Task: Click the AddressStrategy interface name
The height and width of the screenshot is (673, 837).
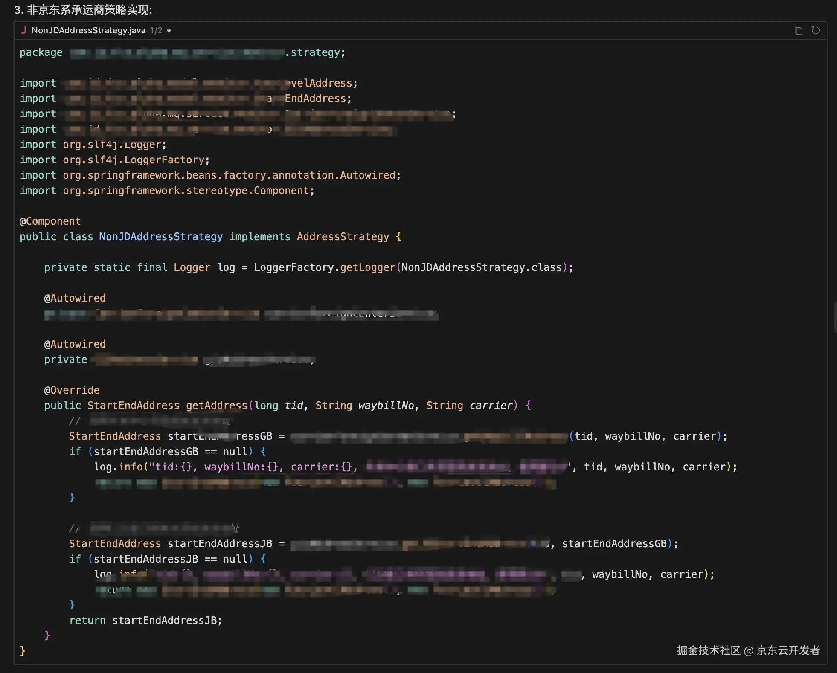Action: 343,237
